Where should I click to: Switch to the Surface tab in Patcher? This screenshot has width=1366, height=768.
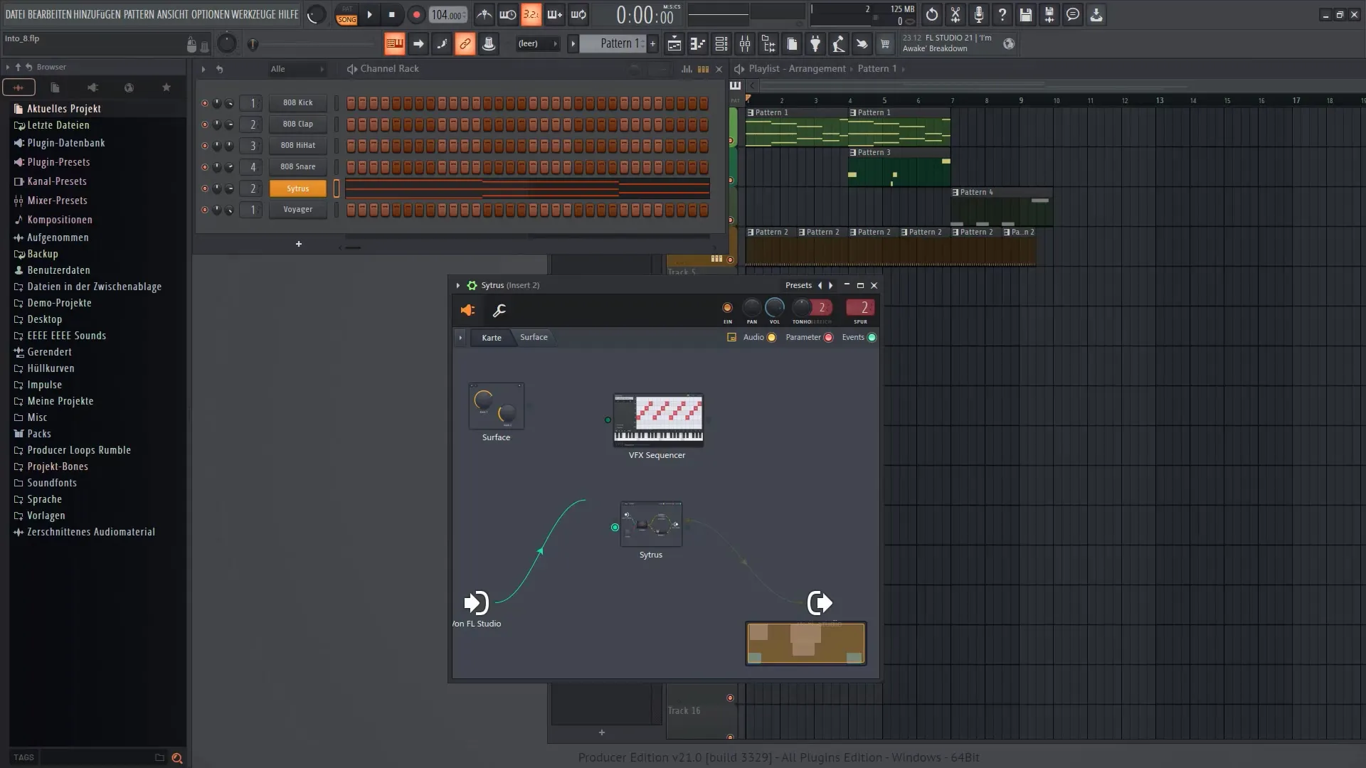534,337
